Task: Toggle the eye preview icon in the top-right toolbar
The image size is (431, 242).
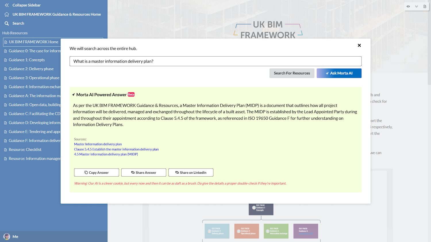Action: tap(408, 6)
